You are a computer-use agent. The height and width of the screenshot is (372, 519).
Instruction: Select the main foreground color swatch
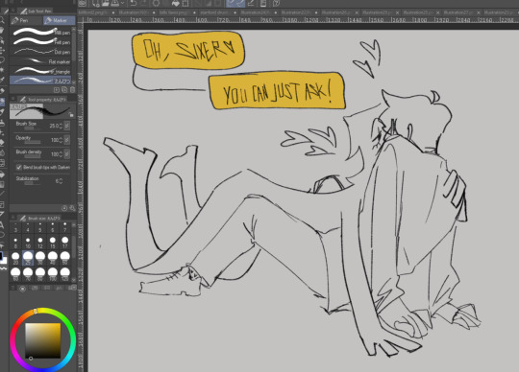click(1, 256)
